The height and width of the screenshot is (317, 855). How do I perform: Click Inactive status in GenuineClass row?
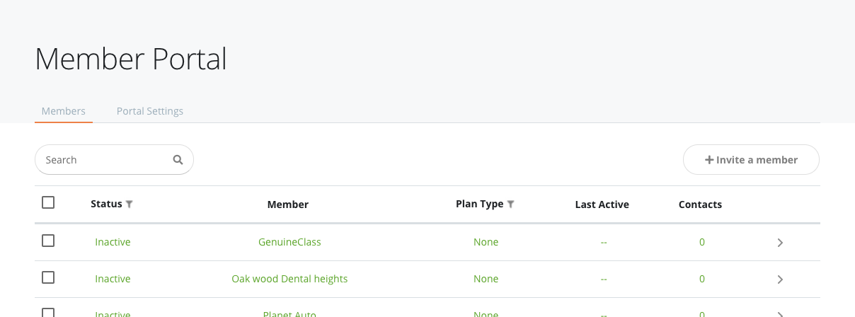113,242
